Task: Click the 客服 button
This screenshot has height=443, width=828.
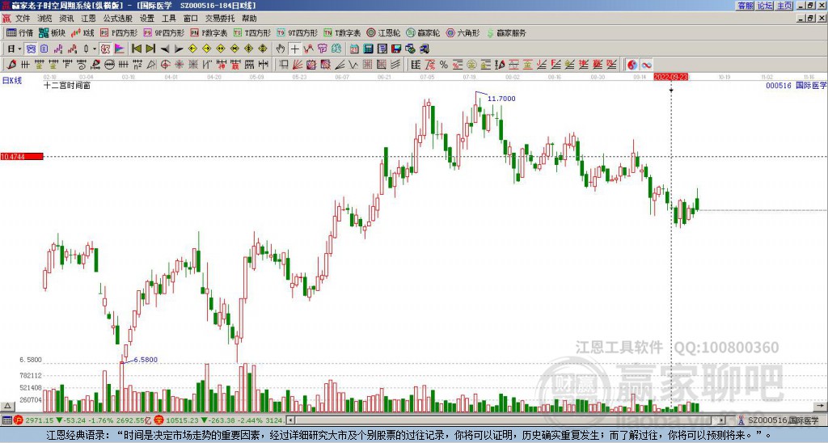Action: pyautogui.click(x=746, y=6)
